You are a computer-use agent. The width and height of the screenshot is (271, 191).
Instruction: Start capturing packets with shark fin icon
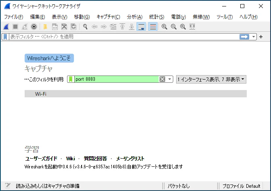click(x=6, y=27)
